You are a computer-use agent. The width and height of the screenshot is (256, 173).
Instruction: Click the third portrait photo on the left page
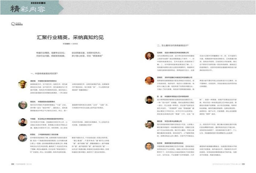coord(23,122)
